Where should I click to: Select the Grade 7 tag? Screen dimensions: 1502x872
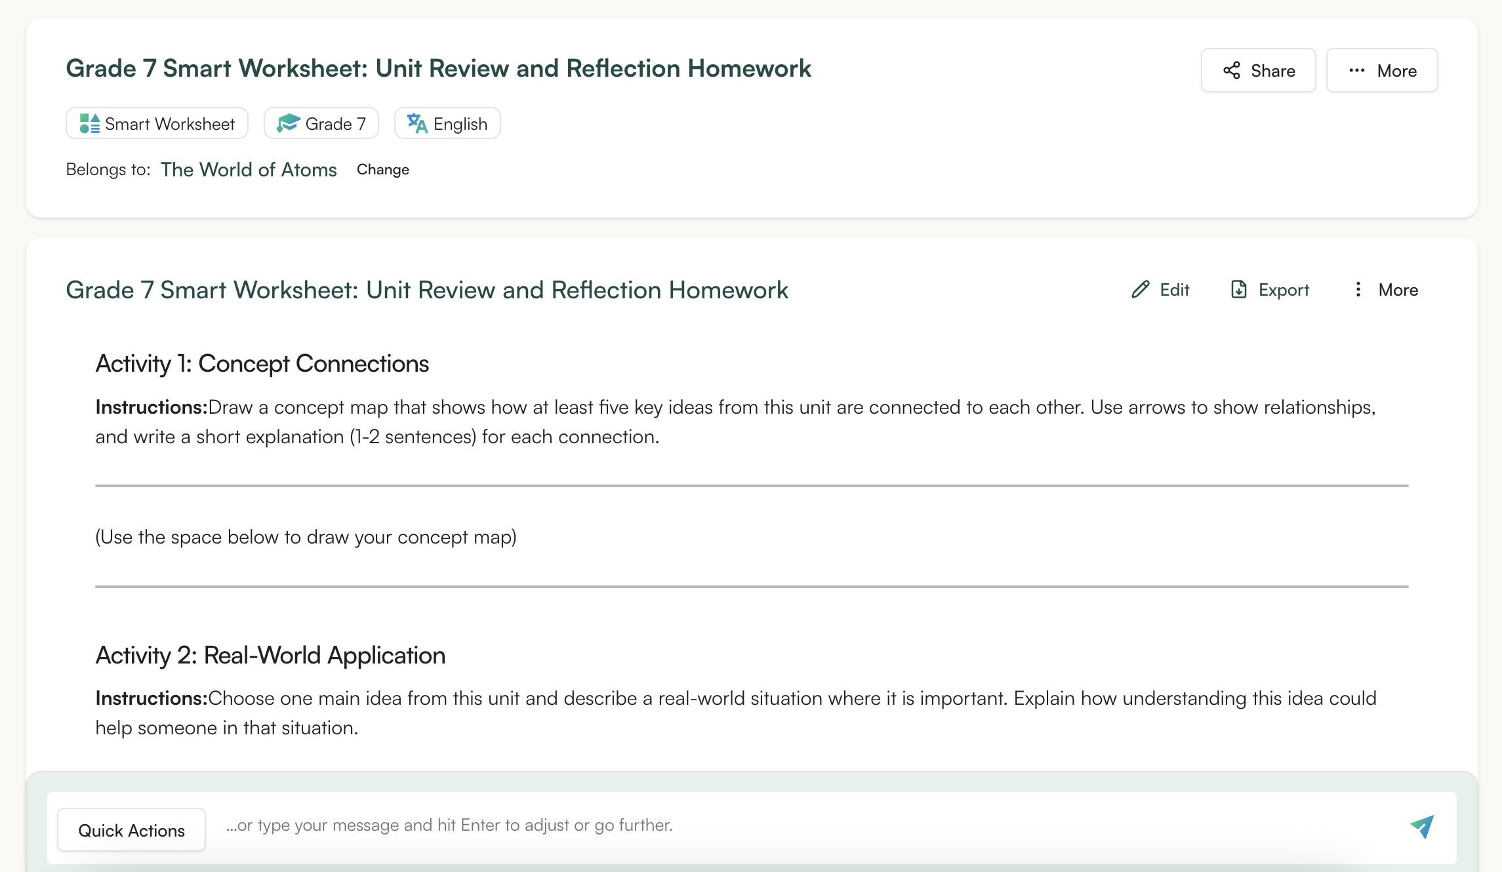point(321,123)
